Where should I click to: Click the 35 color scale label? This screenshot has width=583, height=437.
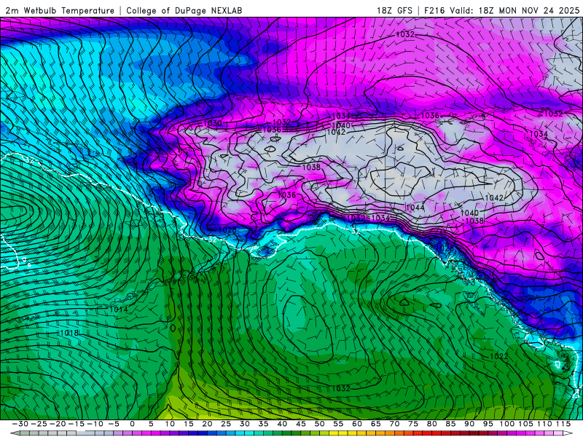pyautogui.click(x=263, y=424)
